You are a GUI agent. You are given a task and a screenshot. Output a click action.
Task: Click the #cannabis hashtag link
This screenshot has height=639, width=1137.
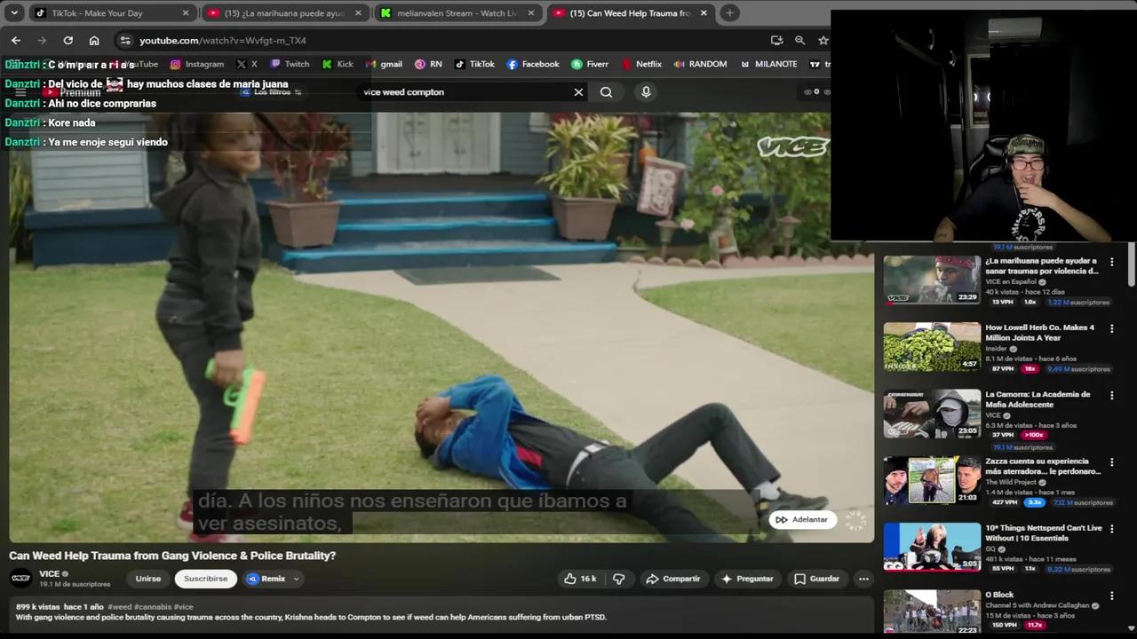pos(153,607)
